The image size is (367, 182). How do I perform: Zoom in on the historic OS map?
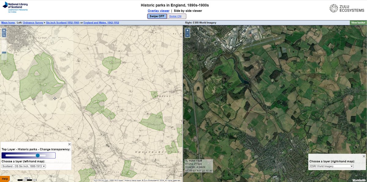[x=3, y=30]
